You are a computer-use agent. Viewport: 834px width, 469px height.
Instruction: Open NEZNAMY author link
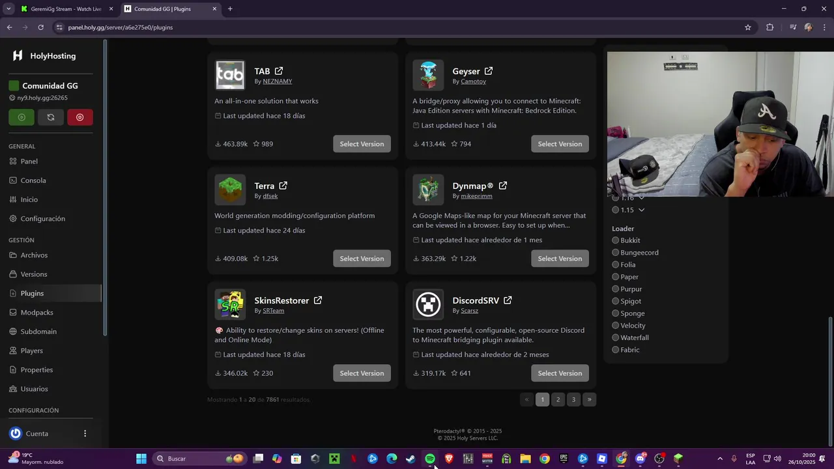coord(277,81)
